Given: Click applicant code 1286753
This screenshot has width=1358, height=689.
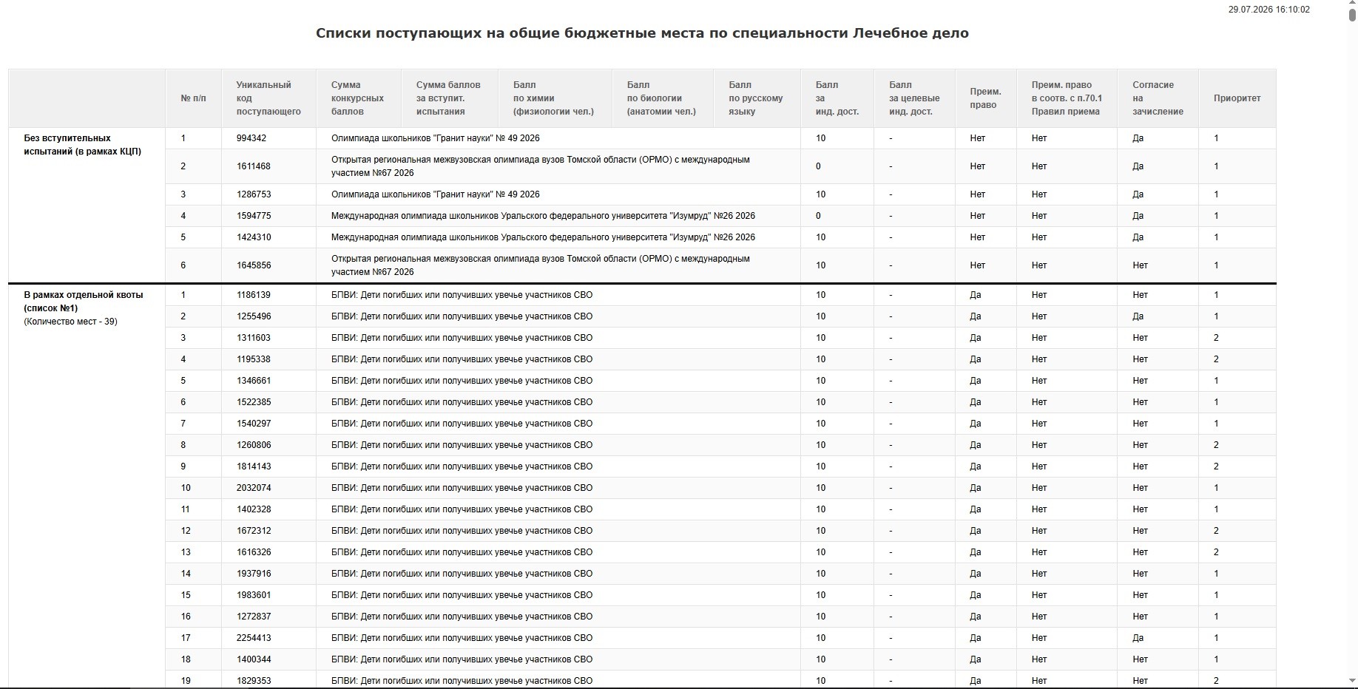Looking at the screenshot, I should pyautogui.click(x=254, y=194).
